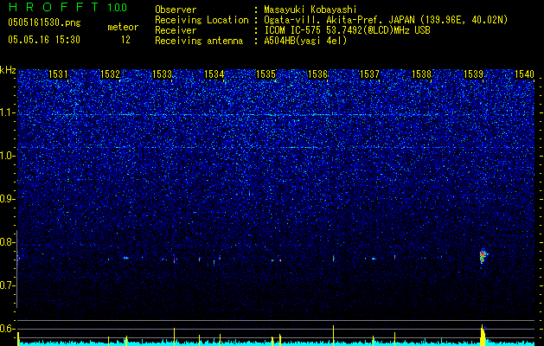
Task: Click the kHz axis unit label
Action: tap(8, 70)
